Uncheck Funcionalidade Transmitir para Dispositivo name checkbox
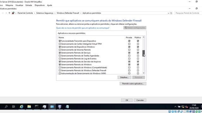The width and height of the screenshot is (202, 113). point(60,41)
